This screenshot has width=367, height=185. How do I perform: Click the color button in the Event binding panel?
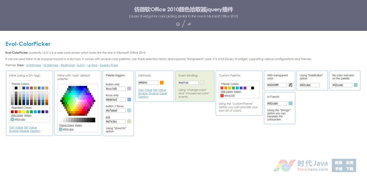(x=202, y=83)
